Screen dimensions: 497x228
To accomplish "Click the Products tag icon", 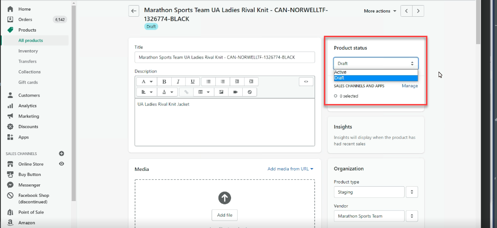I will pyautogui.click(x=10, y=30).
